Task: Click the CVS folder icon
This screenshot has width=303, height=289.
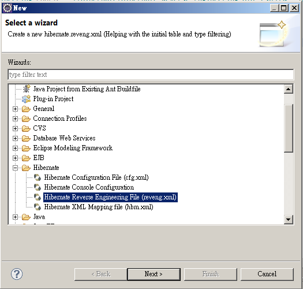Action: [26, 128]
